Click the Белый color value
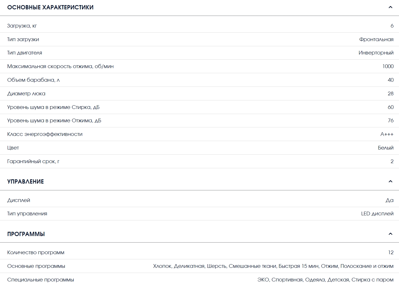The width and height of the screenshot is (399, 284). tap(385, 148)
